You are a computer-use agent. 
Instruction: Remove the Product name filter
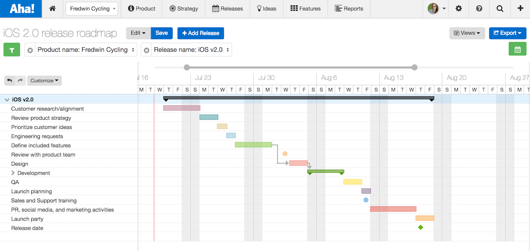click(30, 50)
